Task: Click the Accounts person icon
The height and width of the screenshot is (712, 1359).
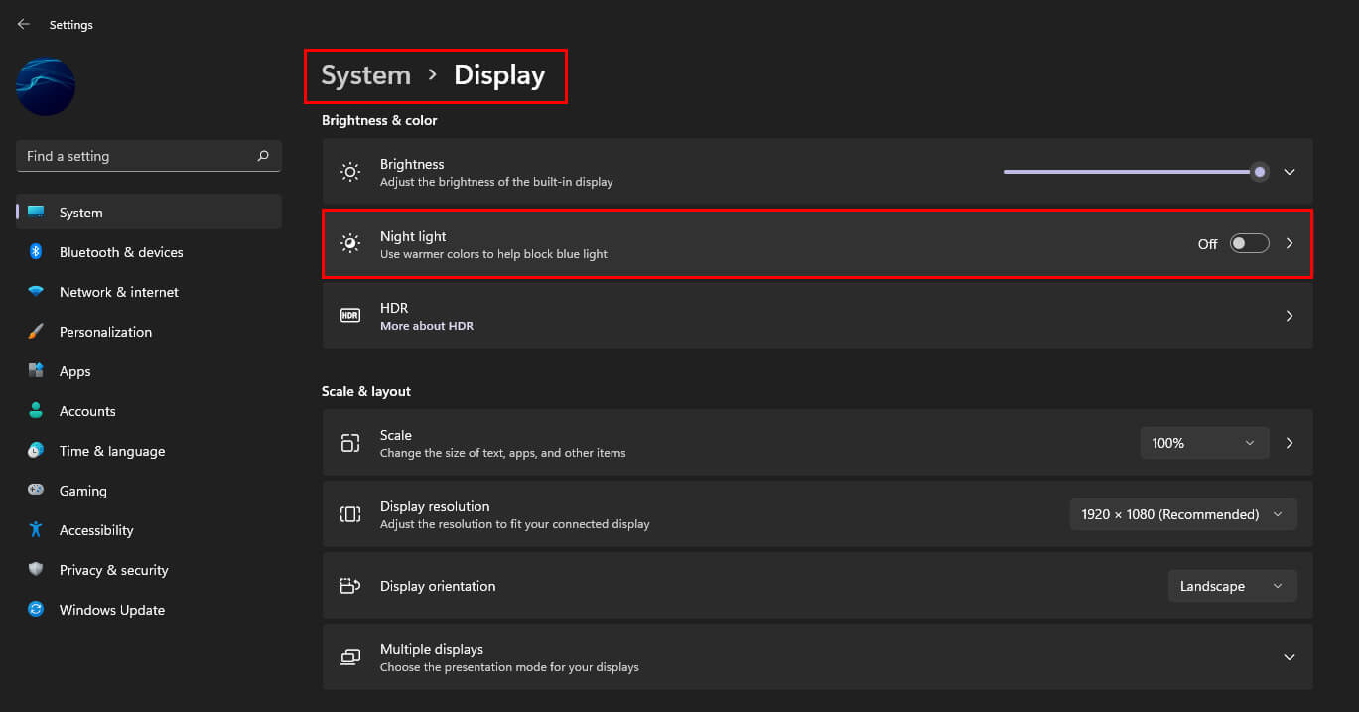Action: [36, 411]
